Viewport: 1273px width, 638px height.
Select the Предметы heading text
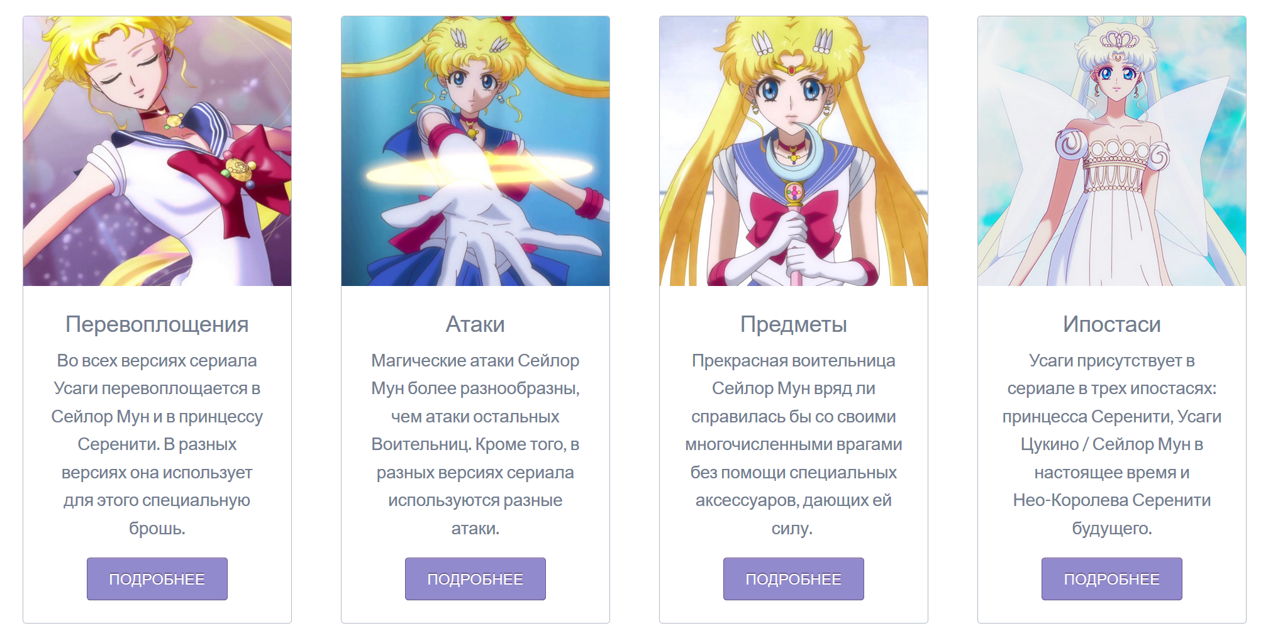794,324
